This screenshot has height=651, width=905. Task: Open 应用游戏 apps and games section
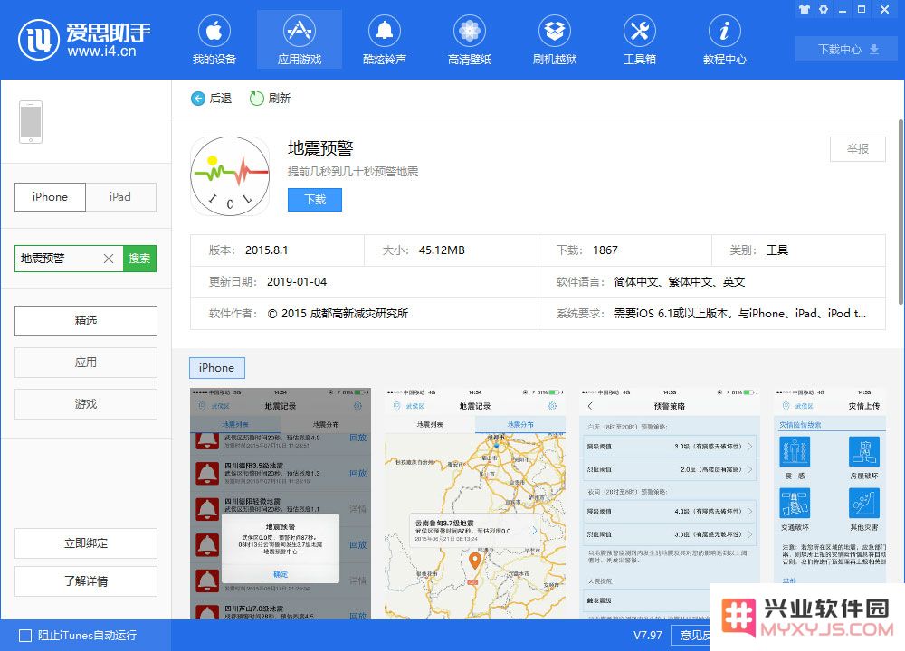(299, 41)
